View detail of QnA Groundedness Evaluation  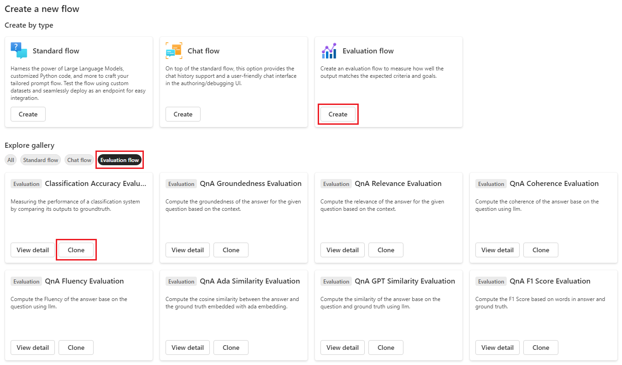[188, 250]
